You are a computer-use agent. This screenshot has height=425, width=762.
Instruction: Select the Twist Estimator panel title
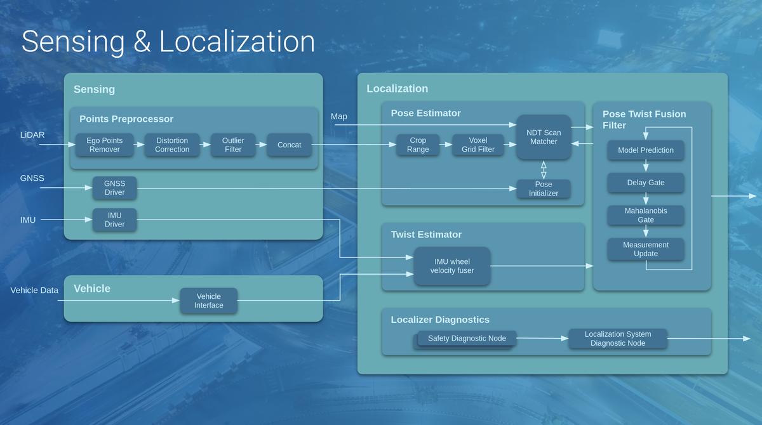click(x=426, y=234)
